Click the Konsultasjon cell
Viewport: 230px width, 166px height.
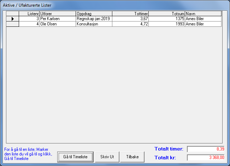pos(94,24)
